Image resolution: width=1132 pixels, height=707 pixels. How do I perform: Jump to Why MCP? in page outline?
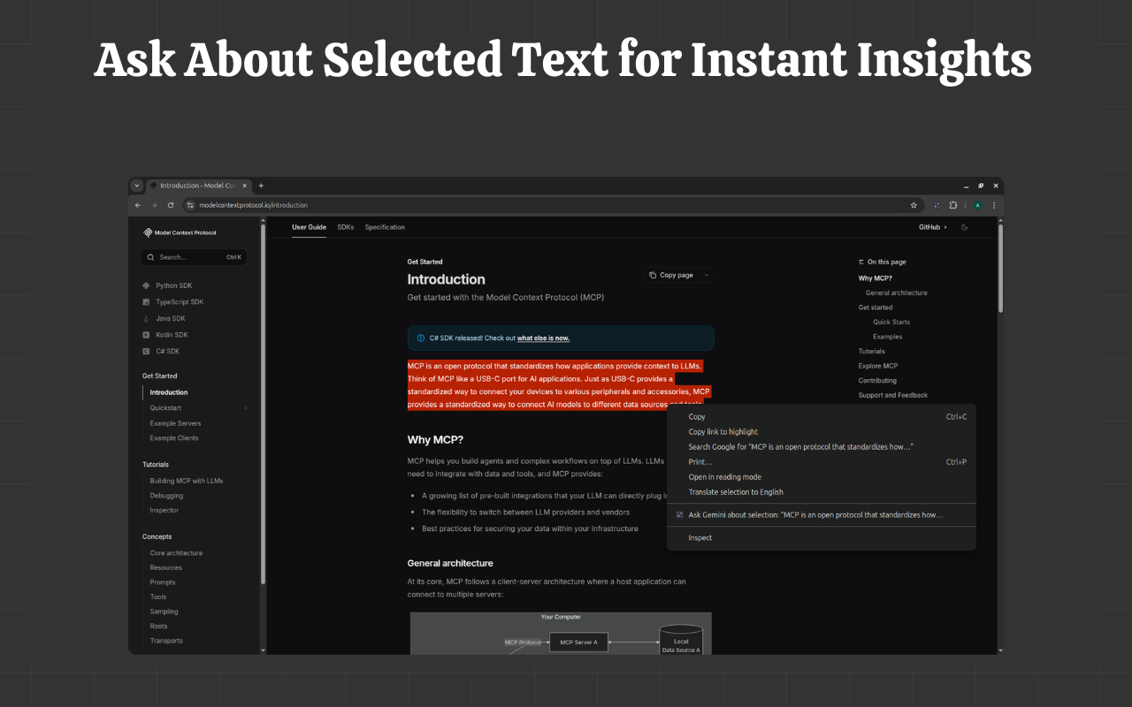876,278
